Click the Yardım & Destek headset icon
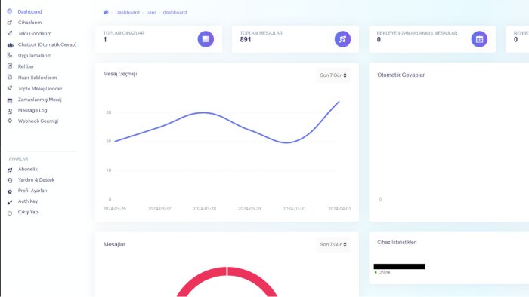The image size is (529, 297). [9, 180]
